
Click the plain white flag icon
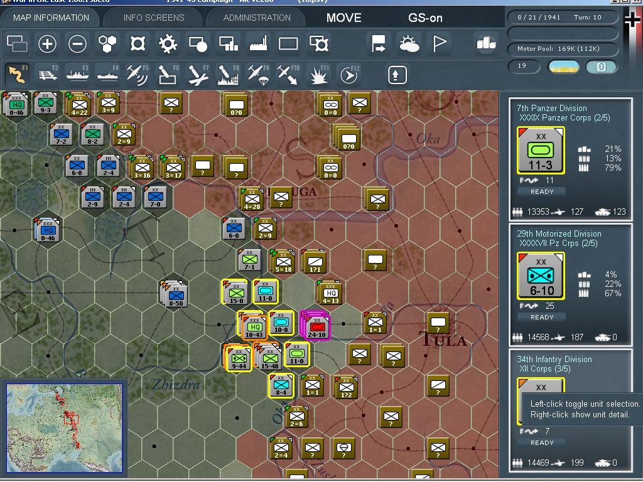pos(439,44)
